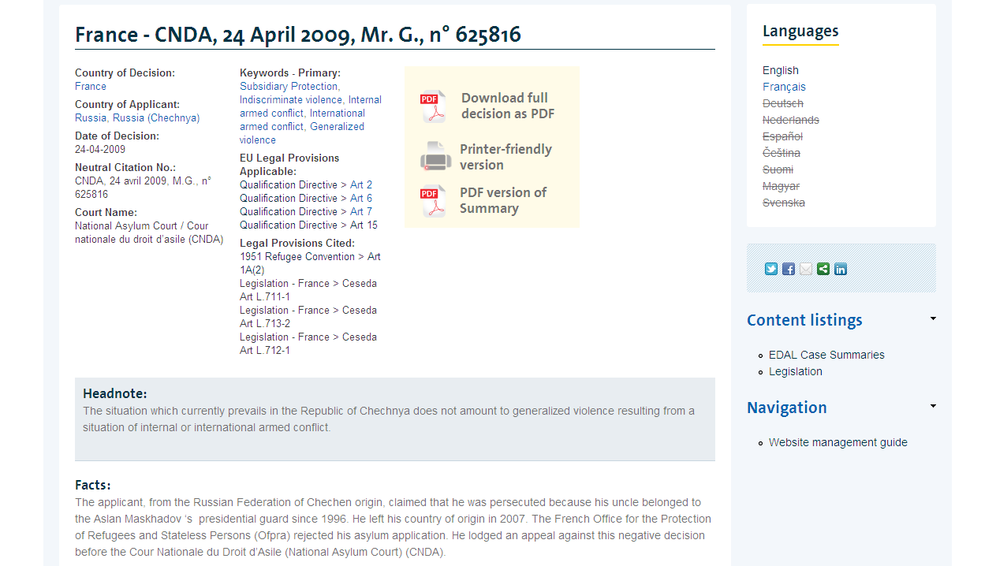Viewport: 996px width, 566px height.
Task: Click the Russia country of applicant link
Action: (90, 117)
